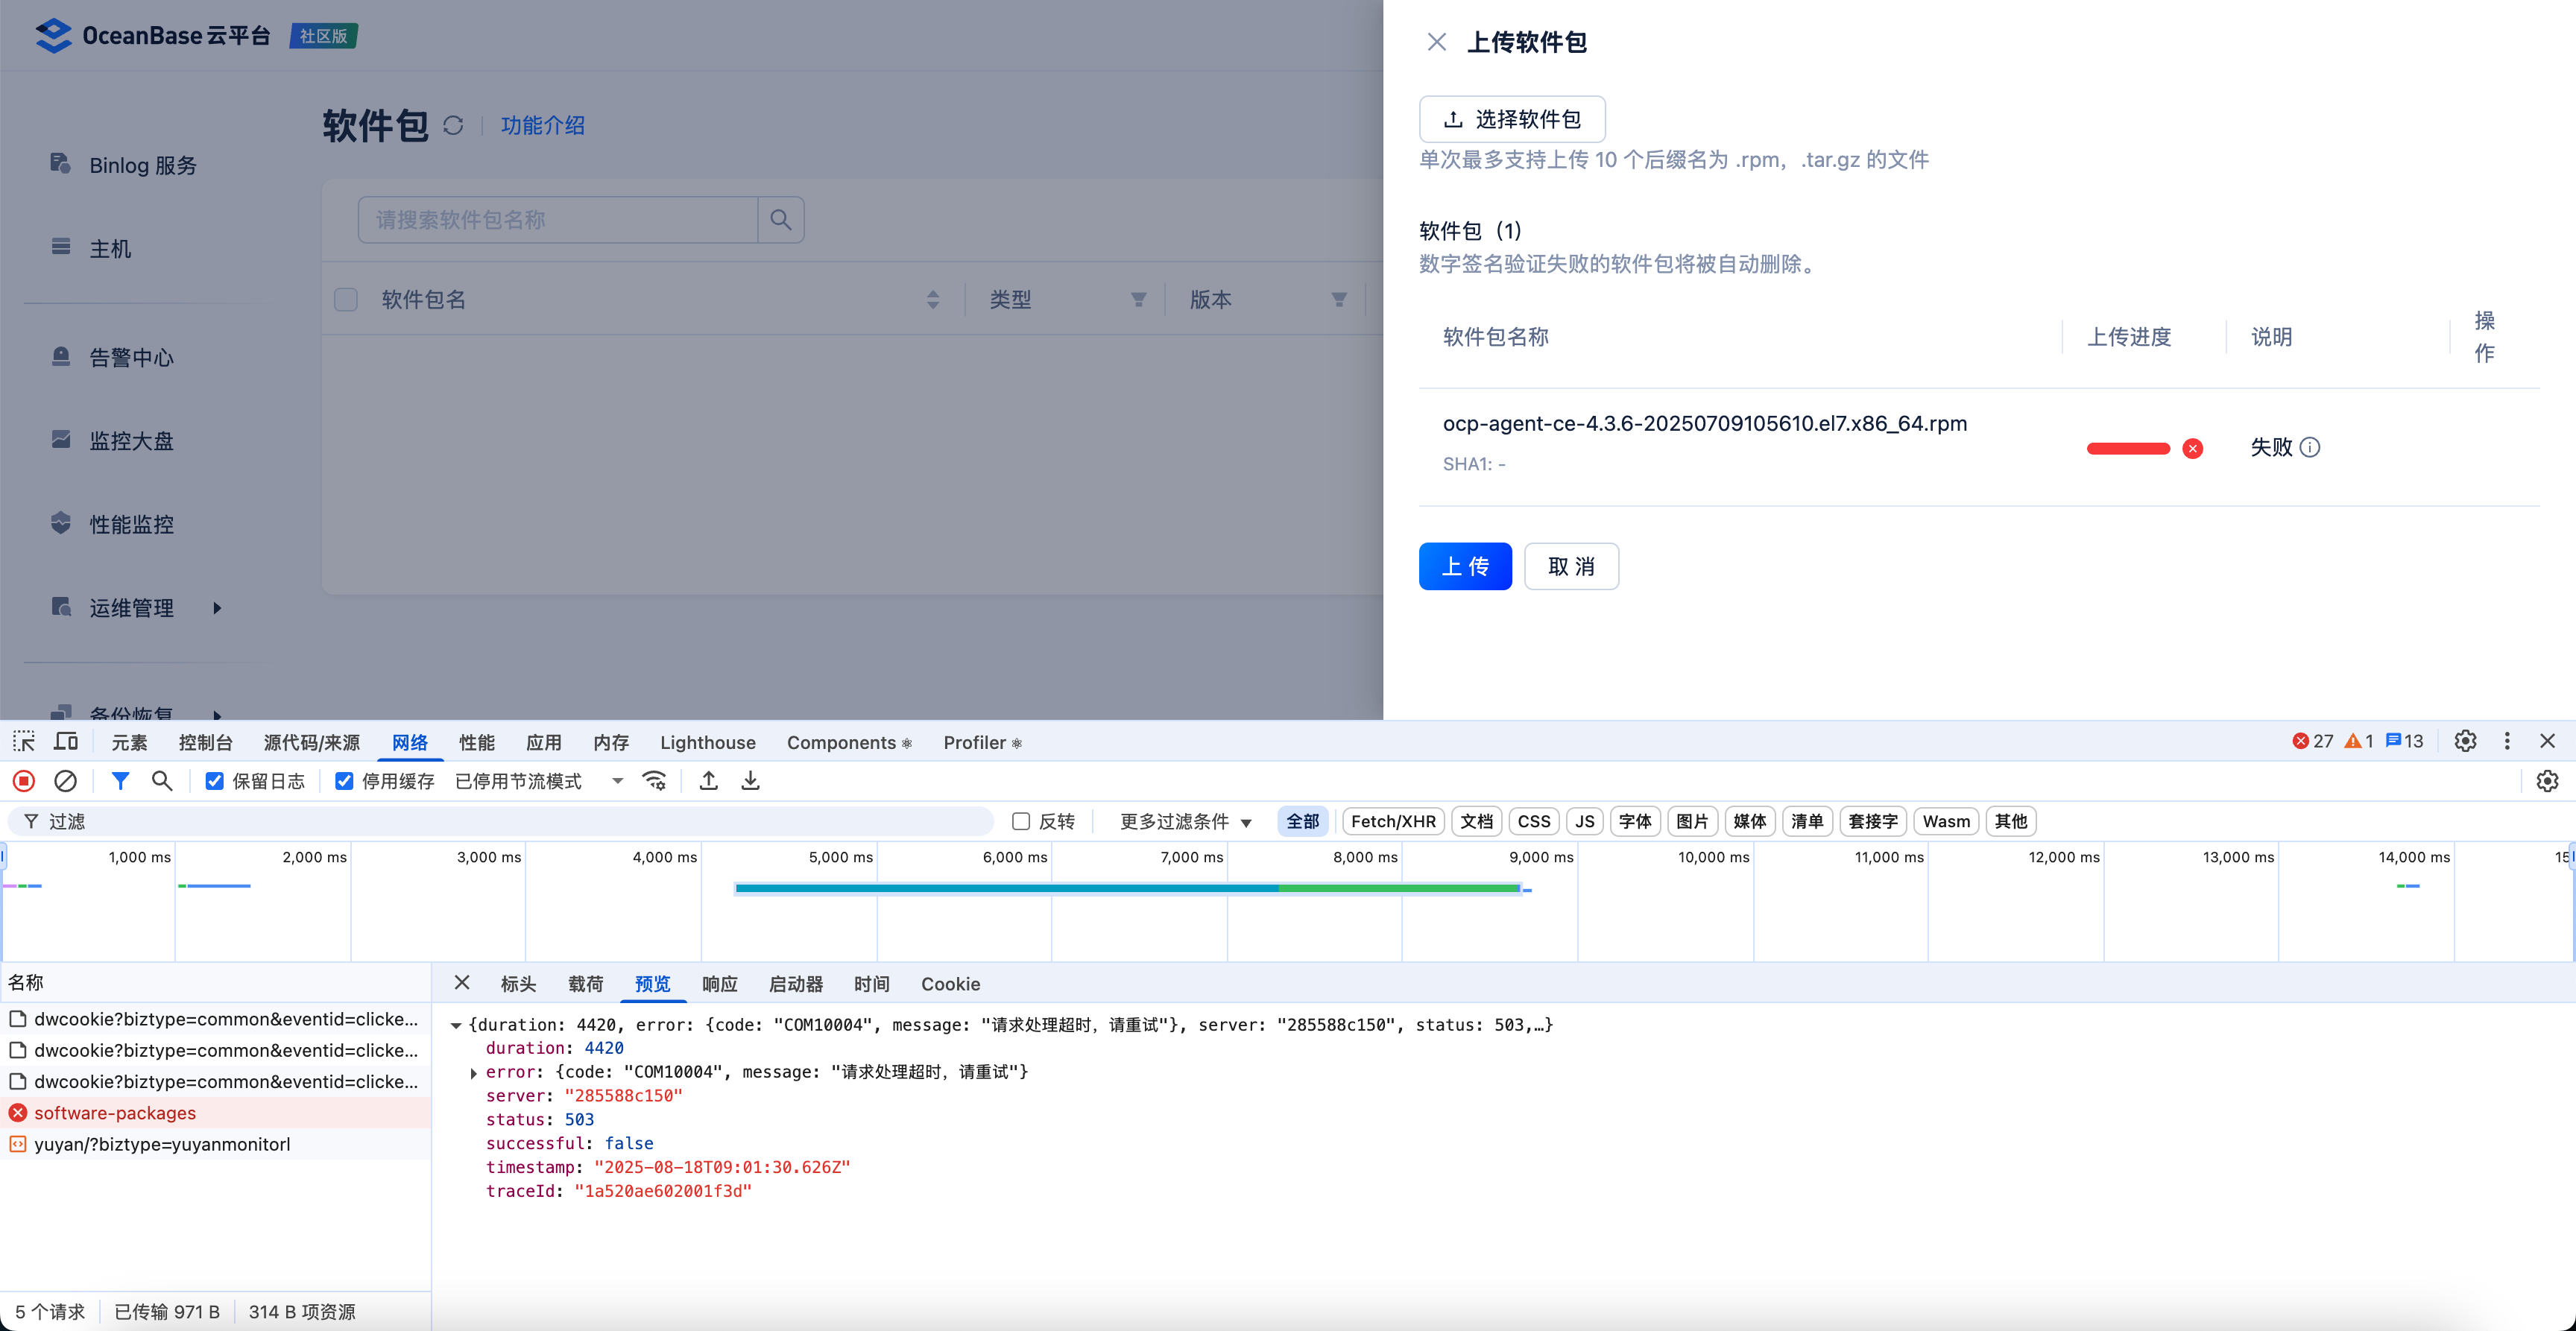
Task: Open DevTools settings gear icon
Action: coord(2465,741)
